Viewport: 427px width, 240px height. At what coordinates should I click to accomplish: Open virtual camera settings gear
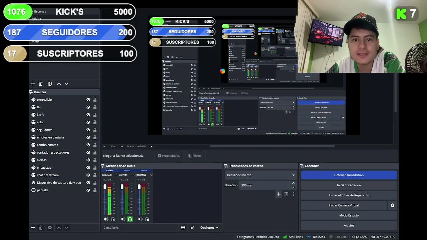[x=392, y=205]
